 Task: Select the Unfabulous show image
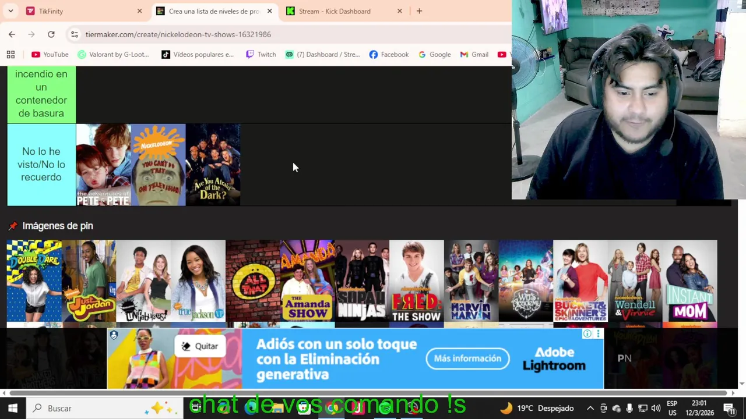coord(143,280)
